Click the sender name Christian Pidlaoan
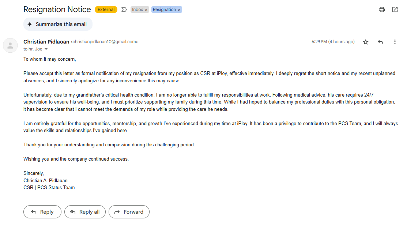 tap(46, 42)
